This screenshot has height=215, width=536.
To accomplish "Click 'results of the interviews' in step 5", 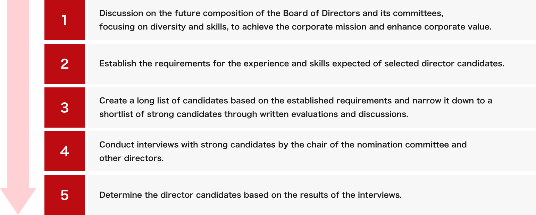I will (x=349, y=195).
